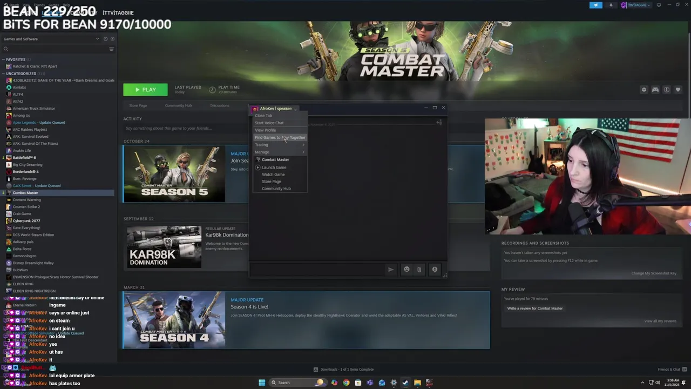Screen dimensions: 691x389
Task: Click the taskbar Search box
Action: coord(298,383)
